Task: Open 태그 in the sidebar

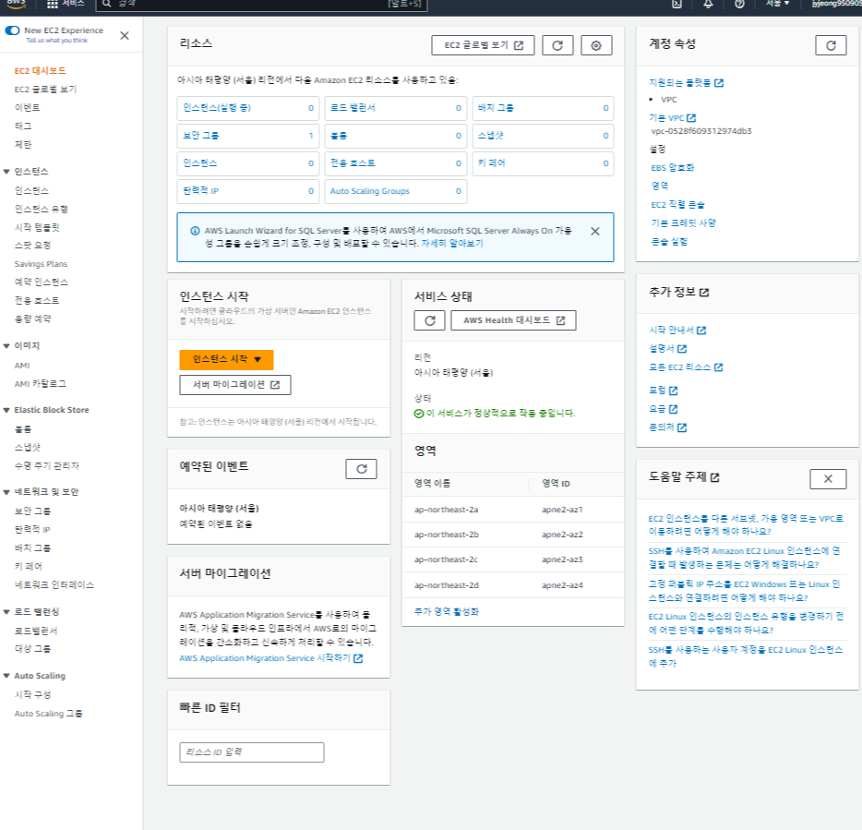Action: point(23,126)
